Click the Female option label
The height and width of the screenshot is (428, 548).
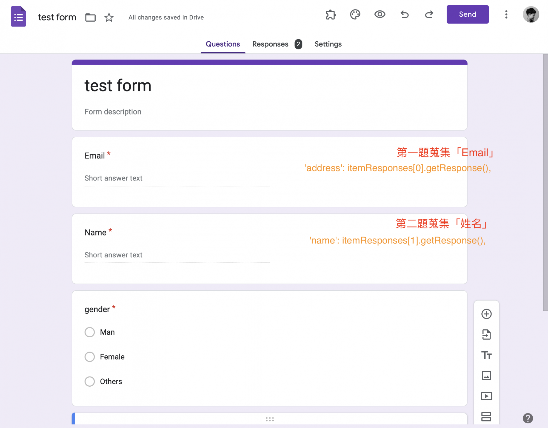pyautogui.click(x=112, y=357)
